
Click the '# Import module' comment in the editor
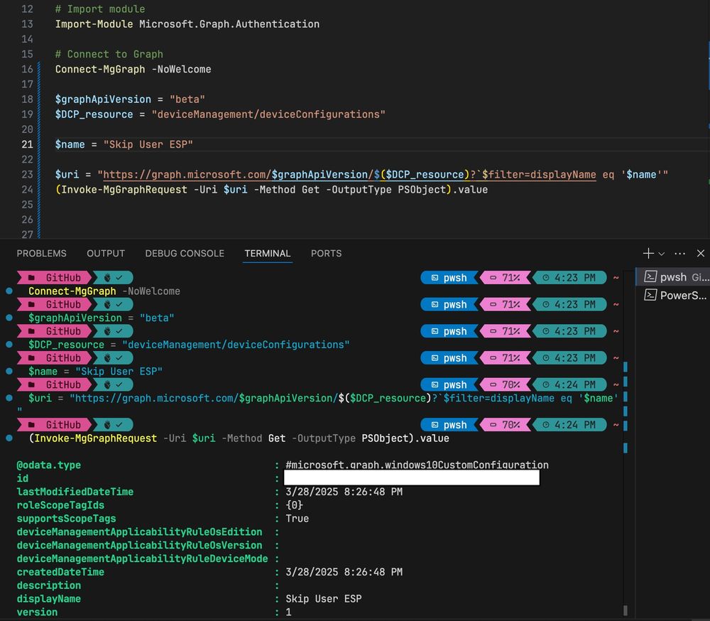pyautogui.click(x=100, y=9)
